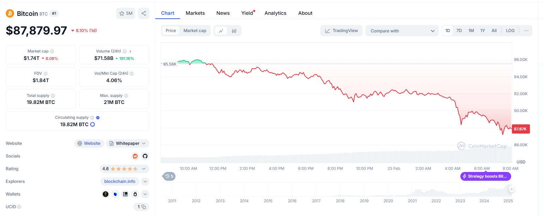Open the Bitcoin Website link
Image resolution: width=544 pixels, height=216 pixels.
tap(89, 143)
